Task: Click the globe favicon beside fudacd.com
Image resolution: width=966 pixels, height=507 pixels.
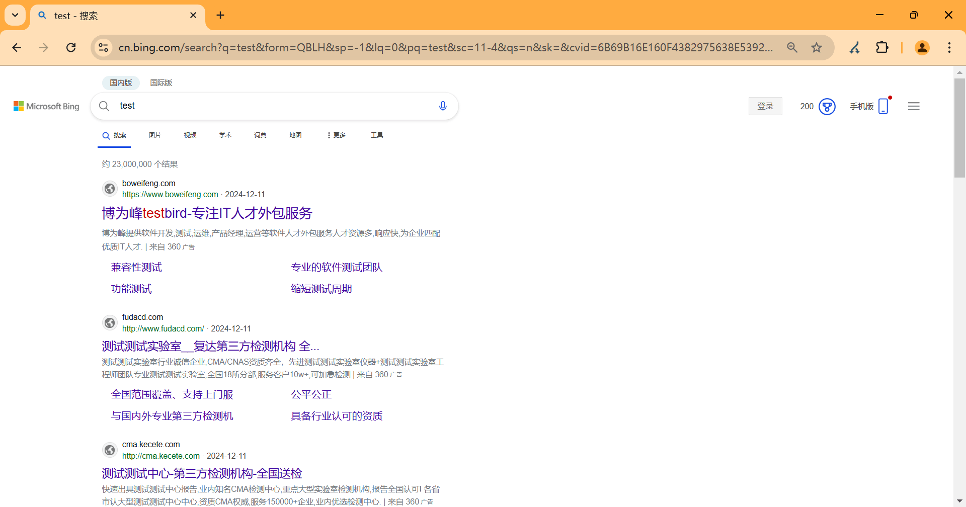Action: (110, 322)
